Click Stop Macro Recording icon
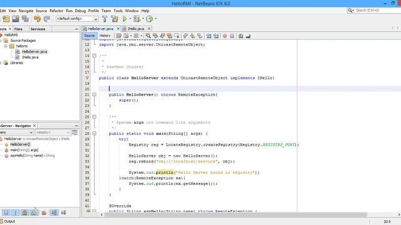This screenshot has width=401, height=225. pyautogui.click(x=232, y=36)
